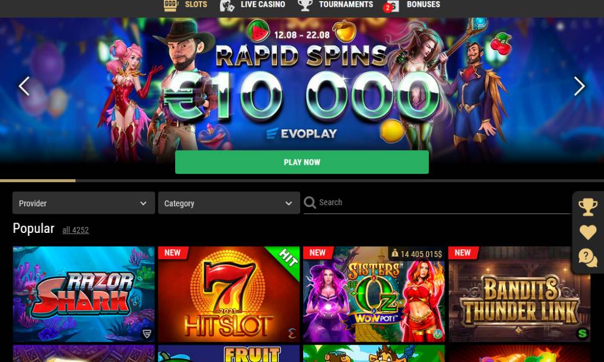This screenshot has height=362, width=604.
Task: Open Bandits Thunder Link game tile
Action: click(x=519, y=294)
